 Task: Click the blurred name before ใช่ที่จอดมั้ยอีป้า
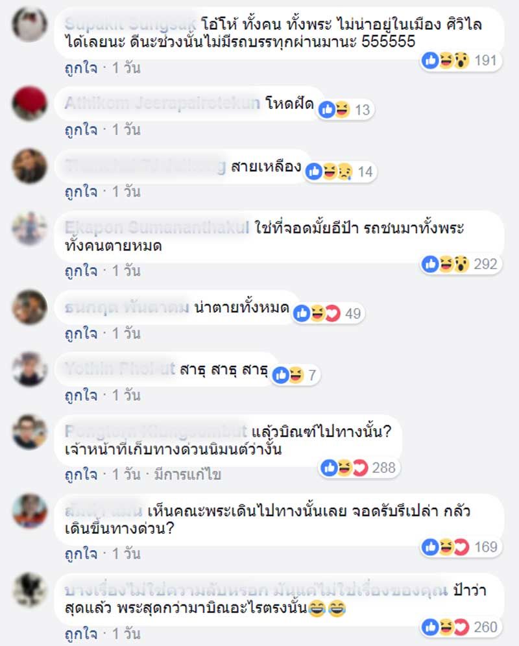pyautogui.click(x=156, y=228)
